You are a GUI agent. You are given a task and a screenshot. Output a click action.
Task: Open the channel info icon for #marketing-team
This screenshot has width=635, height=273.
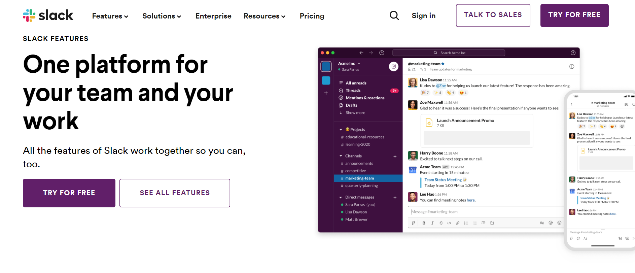(x=572, y=66)
